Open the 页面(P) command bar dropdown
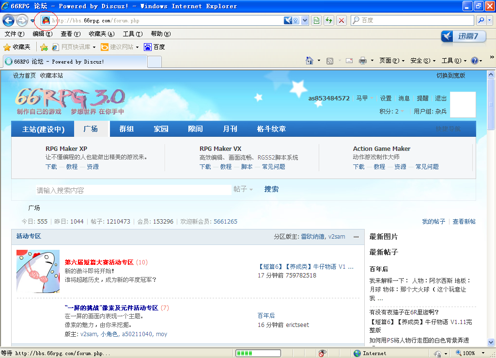The height and width of the screenshot is (358, 496). (x=392, y=61)
